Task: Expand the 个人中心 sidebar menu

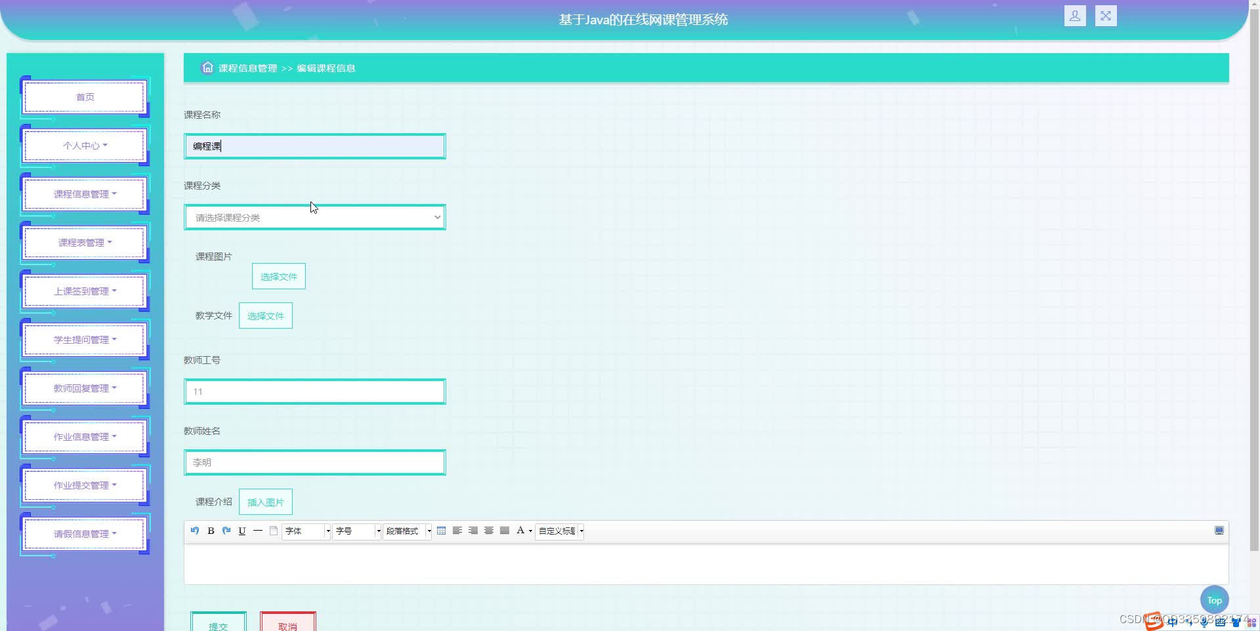Action: (x=85, y=146)
